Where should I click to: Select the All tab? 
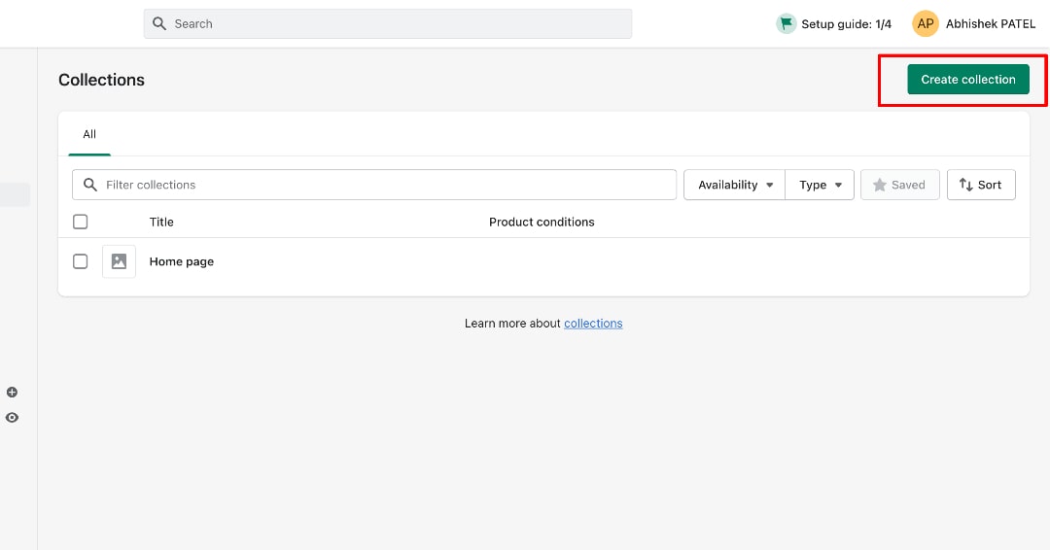tap(89, 134)
